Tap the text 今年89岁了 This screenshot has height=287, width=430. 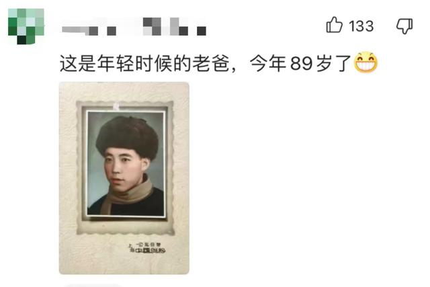[x=300, y=63]
